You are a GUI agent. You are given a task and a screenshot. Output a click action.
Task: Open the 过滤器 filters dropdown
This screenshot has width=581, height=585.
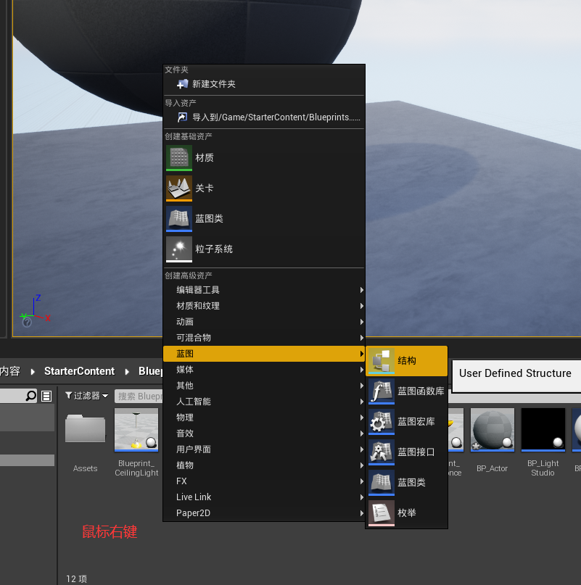point(86,396)
